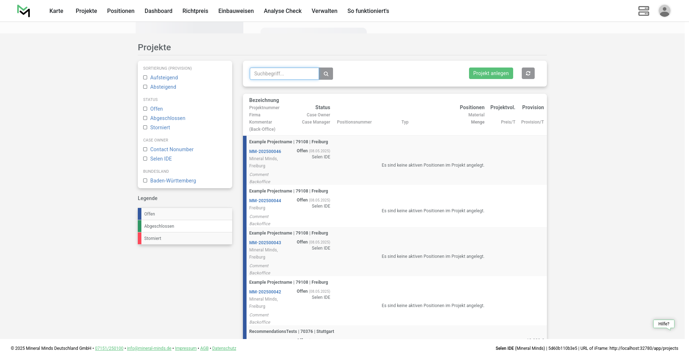Viewport: 689px width, 357px height.
Task: Open the server stack icon in header
Action: pos(643,11)
